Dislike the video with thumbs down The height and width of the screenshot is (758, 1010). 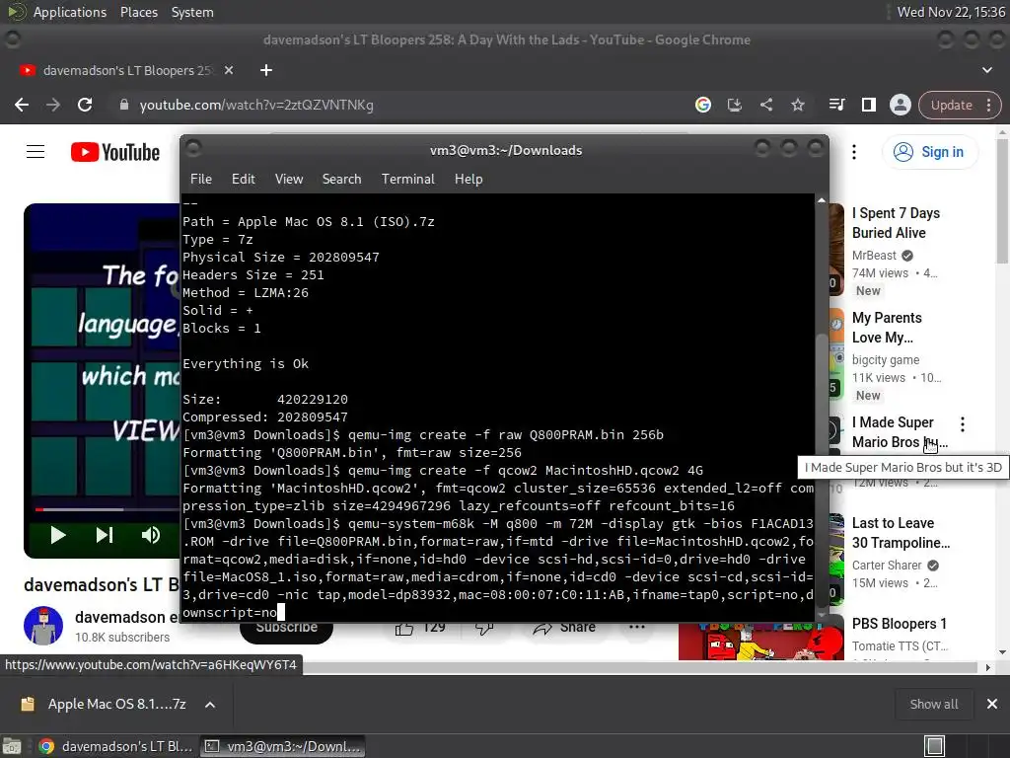[x=484, y=627]
